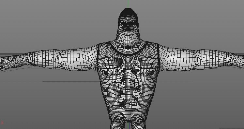
Task: Click the tank top torso mesh
Action: 128,82
